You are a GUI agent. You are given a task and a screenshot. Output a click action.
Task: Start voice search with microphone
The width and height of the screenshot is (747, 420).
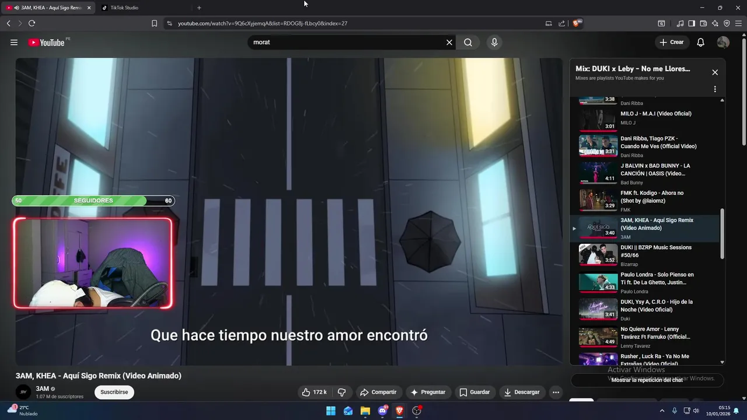(x=494, y=42)
